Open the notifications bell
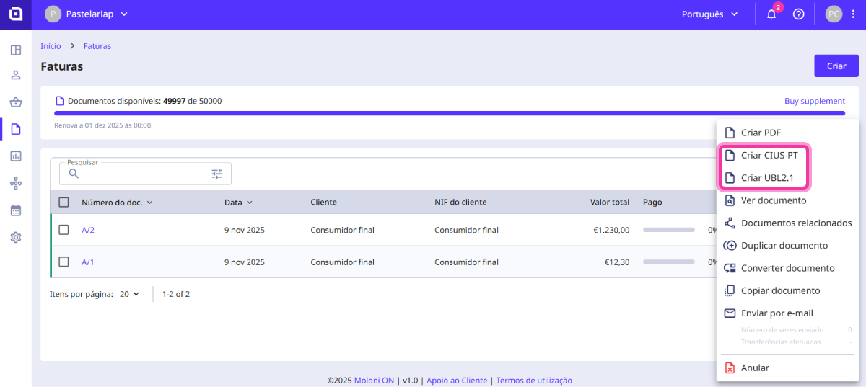This screenshot has width=866, height=387. point(771,14)
